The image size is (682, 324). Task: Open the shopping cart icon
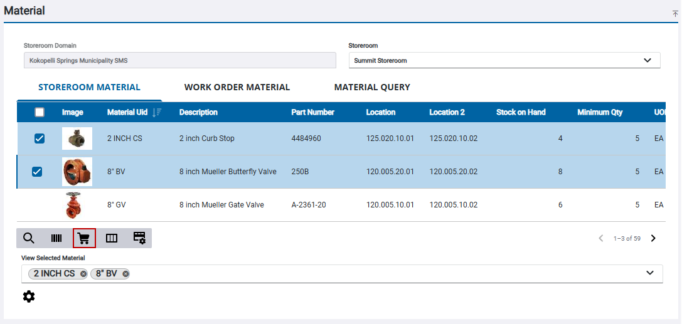pyautogui.click(x=84, y=238)
